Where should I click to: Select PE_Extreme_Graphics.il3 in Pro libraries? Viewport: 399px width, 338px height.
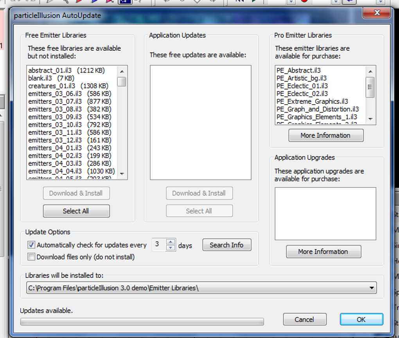click(312, 101)
